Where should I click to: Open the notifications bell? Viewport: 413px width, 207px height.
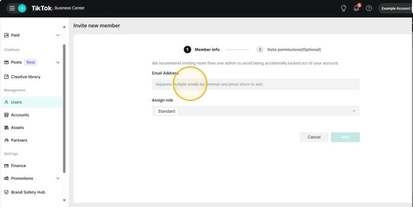click(x=356, y=8)
